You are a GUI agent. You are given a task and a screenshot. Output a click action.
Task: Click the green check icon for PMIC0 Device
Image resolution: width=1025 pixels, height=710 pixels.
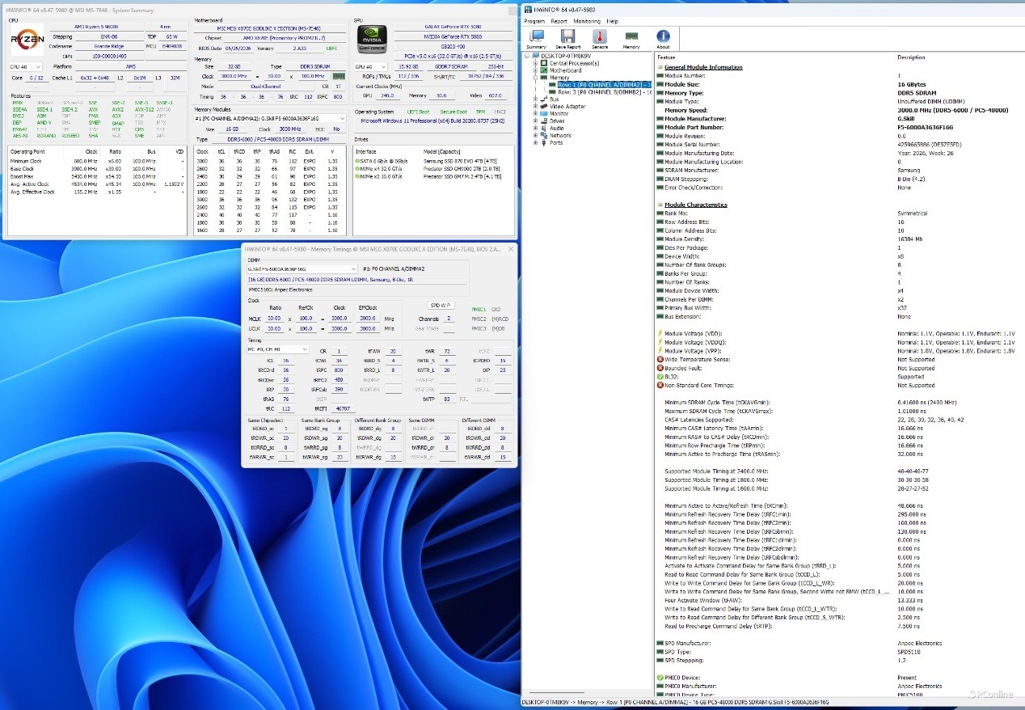point(660,678)
